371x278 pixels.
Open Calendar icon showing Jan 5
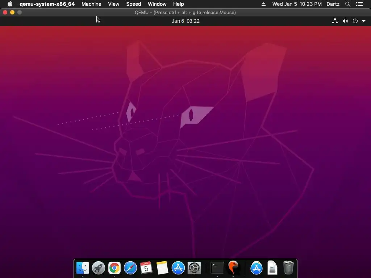tap(146, 268)
